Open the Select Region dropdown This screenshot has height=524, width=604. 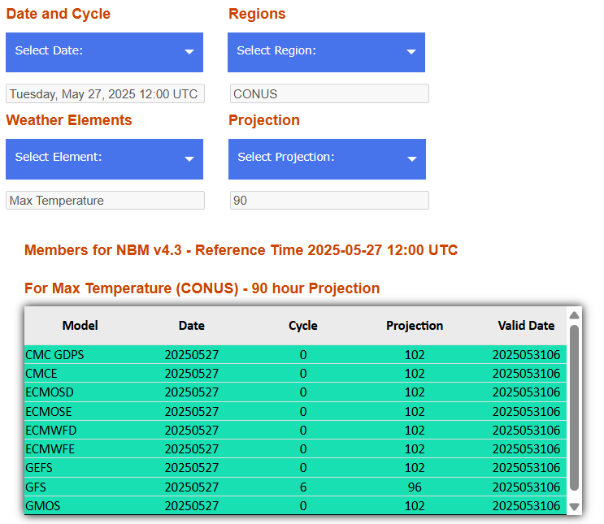(x=326, y=52)
